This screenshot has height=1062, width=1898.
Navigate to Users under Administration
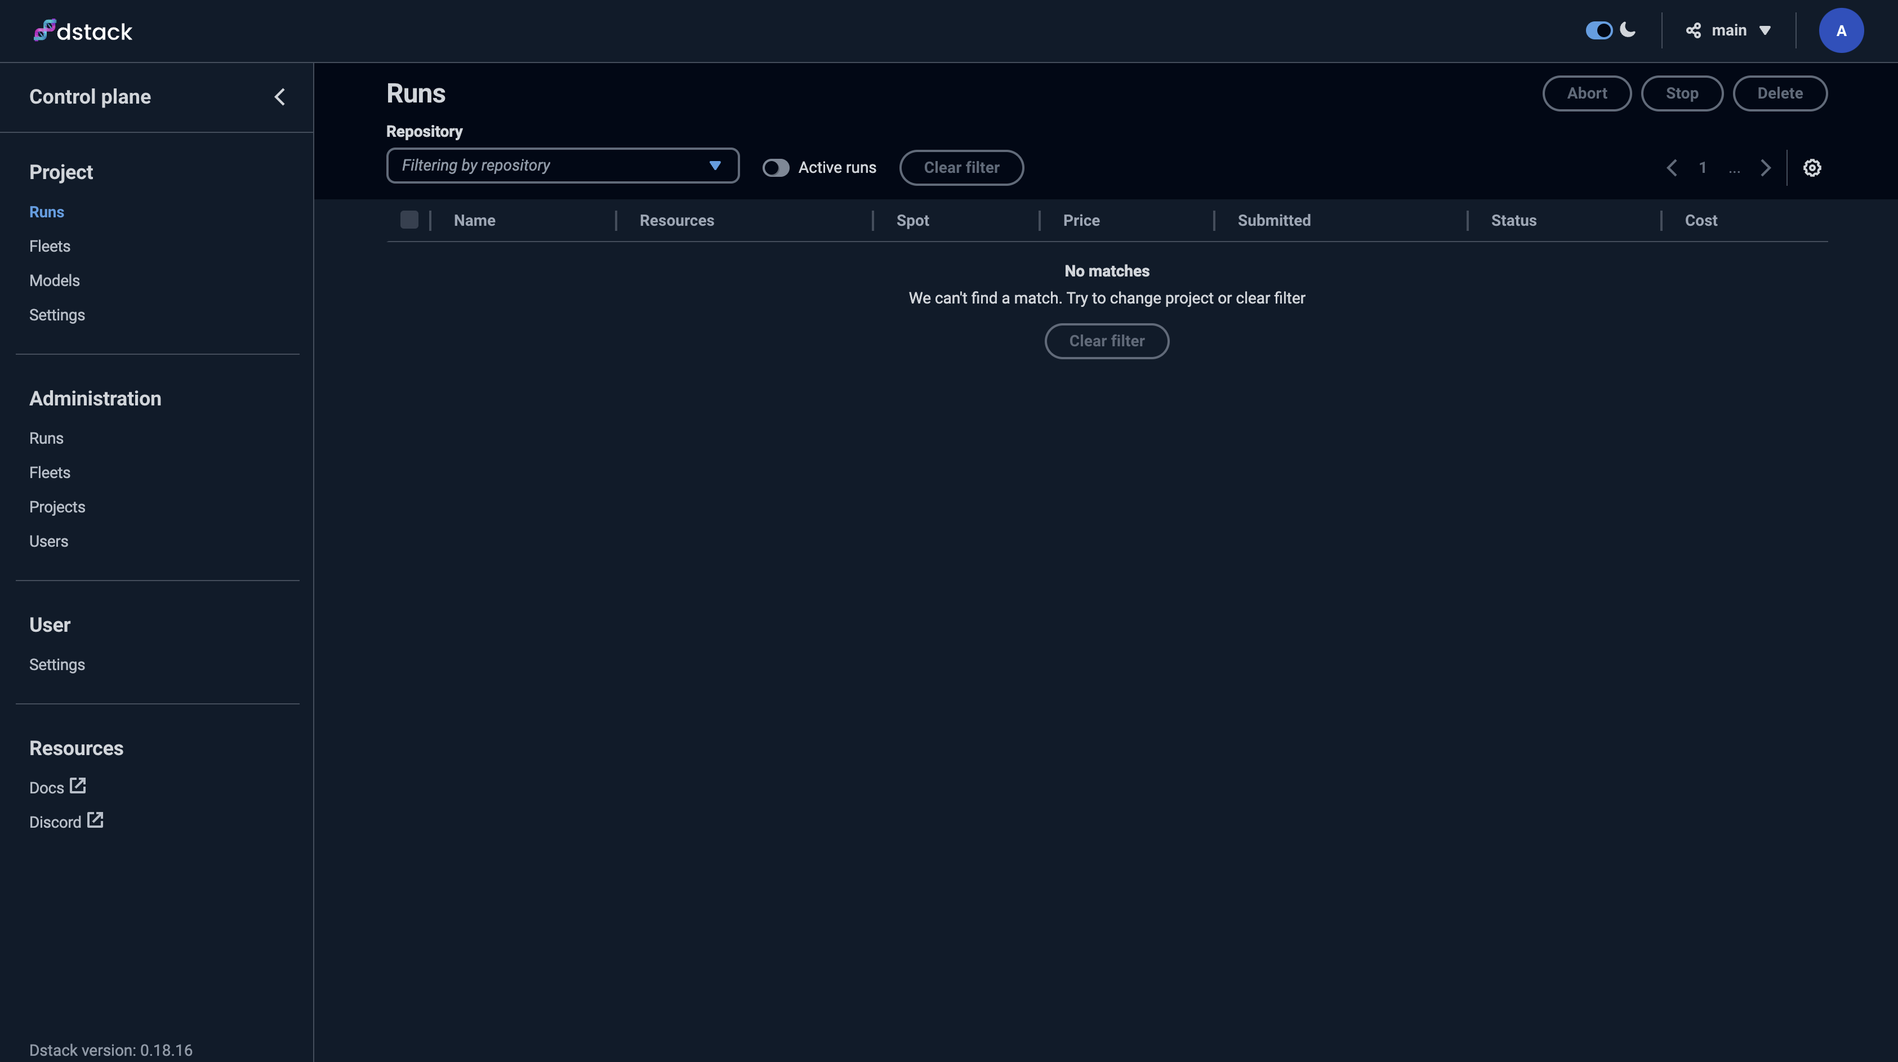48,541
